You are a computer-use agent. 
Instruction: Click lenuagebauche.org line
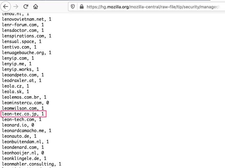coord(27,53)
